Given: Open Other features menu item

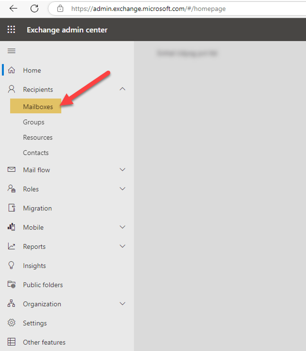Looking at the screenshot, I should point(44,342).
